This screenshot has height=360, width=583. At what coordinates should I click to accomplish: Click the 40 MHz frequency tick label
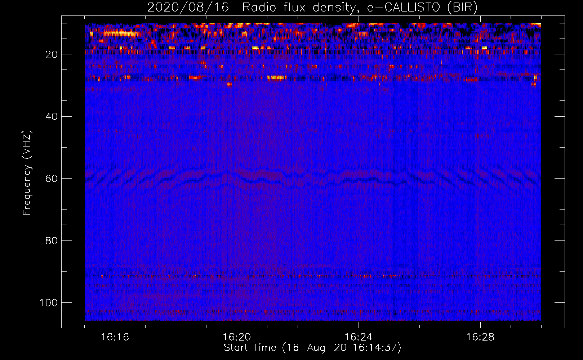[51, 117]
